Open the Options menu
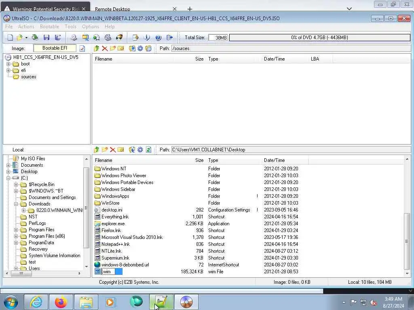Screen dimensions: 414x310 [90, 27]
